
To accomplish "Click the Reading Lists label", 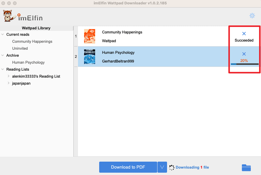I will [18, 69].
